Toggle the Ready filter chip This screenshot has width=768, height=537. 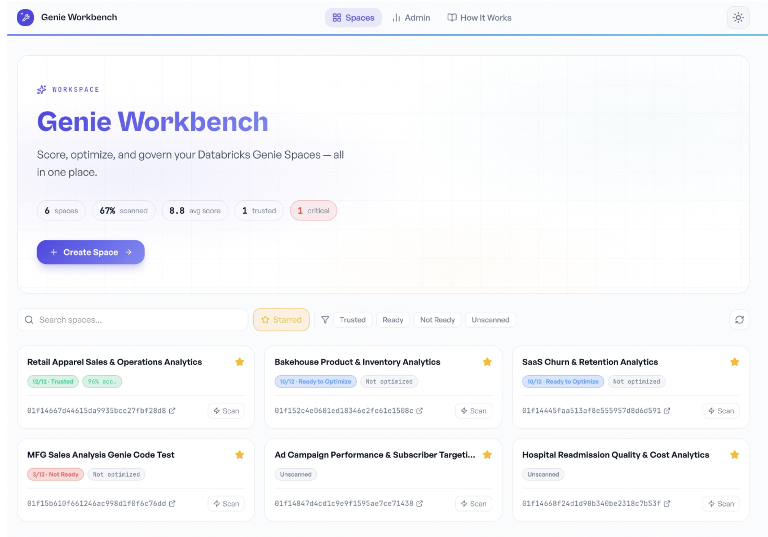click(393, 320)
